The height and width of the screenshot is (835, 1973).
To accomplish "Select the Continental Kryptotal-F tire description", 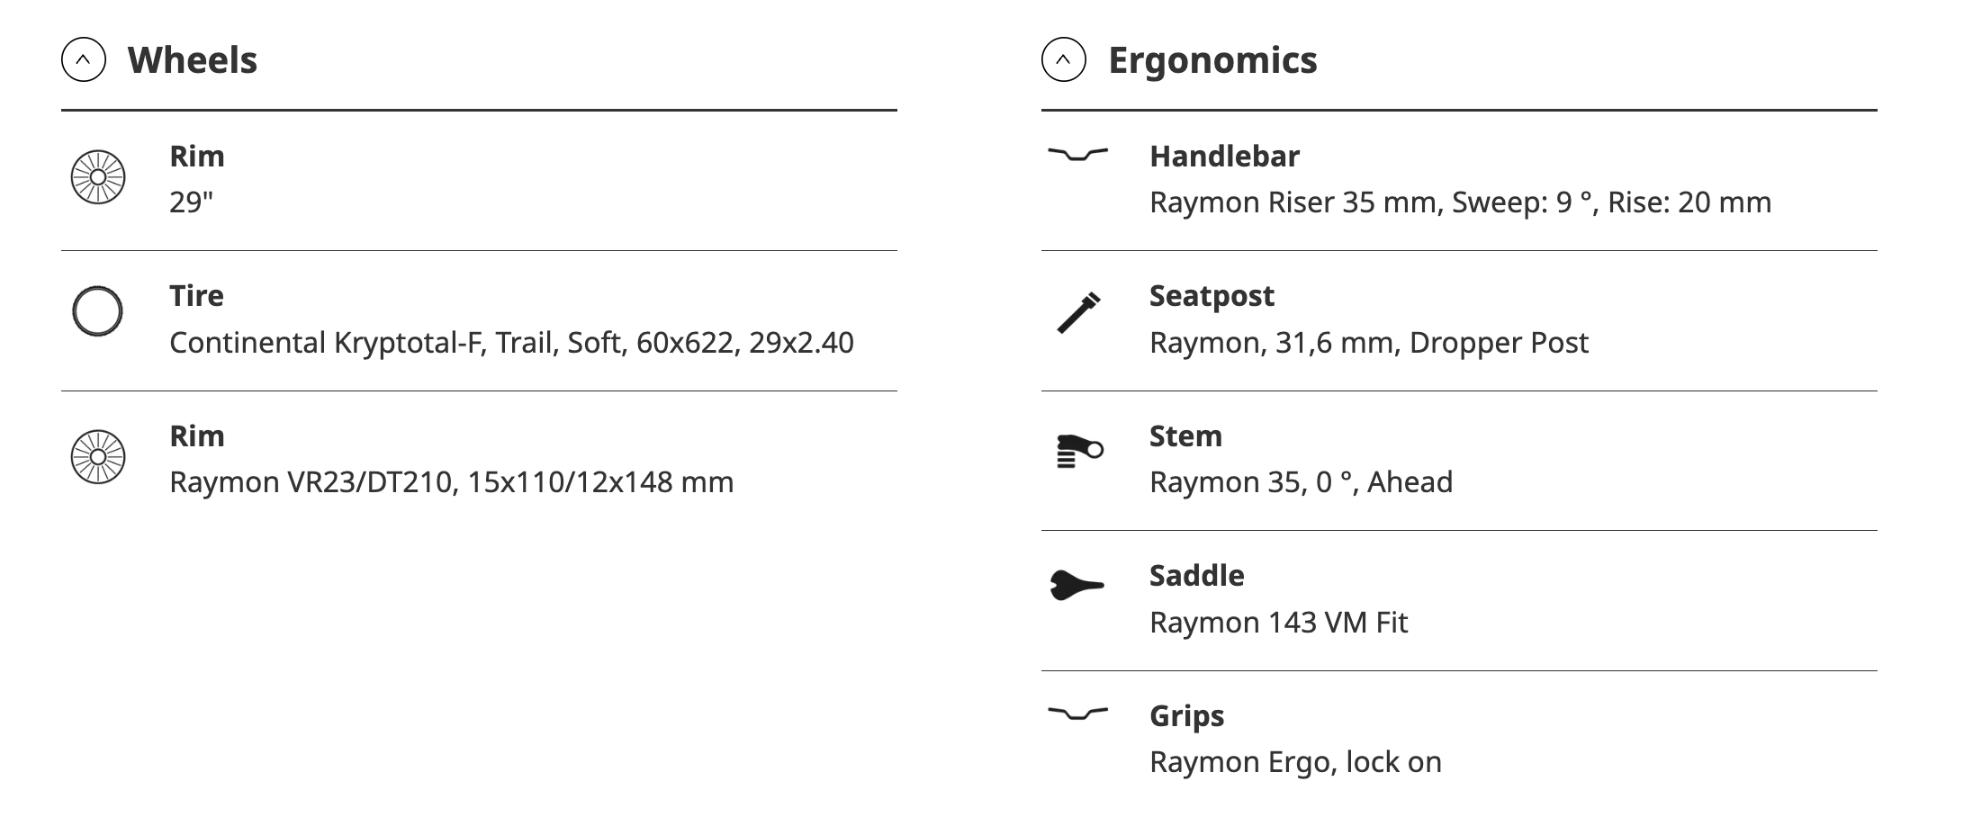I will pyautogui.click(x=511, y=343).
